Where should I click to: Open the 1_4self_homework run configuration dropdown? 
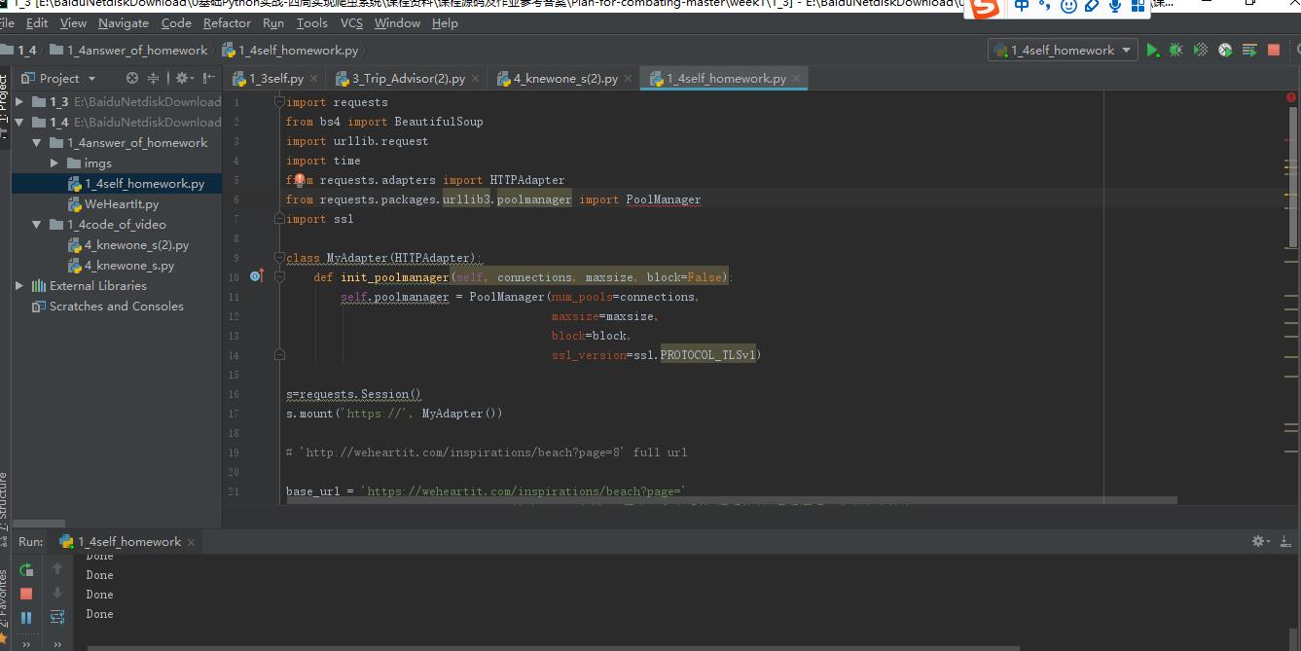(x=1063, y=50)
